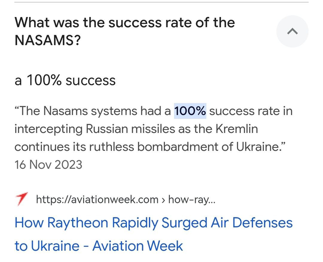This screenshot has width=323, height=262.
Task: Open the 'How Raytheon Rapidly Surged' link
Action: [154, 234]
